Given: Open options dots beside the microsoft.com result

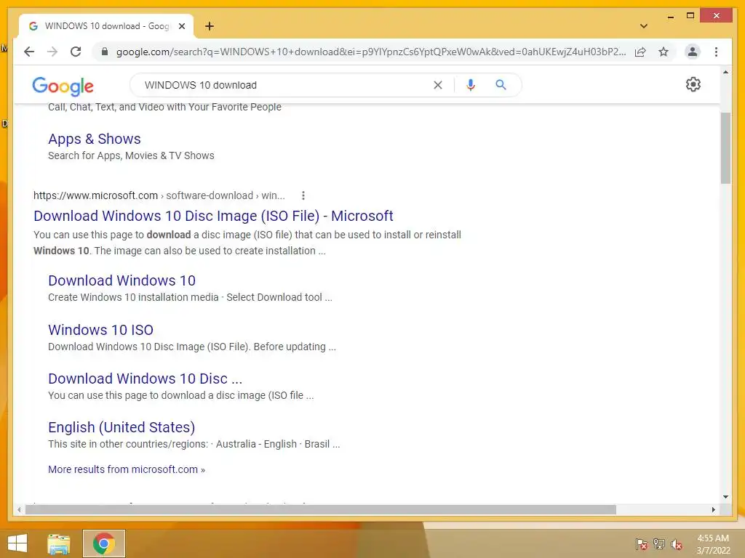Looking at the screenshot, I should 303,195.
